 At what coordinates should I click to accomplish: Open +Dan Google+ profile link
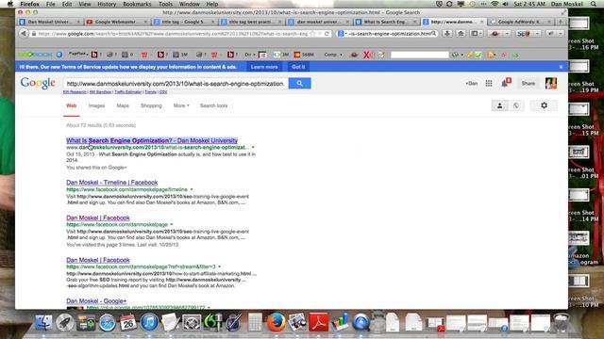pos(472,84)
